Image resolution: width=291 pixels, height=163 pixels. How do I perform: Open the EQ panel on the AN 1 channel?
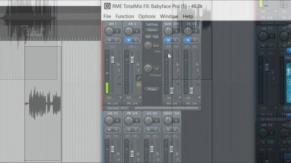click(x=119, y=85)
